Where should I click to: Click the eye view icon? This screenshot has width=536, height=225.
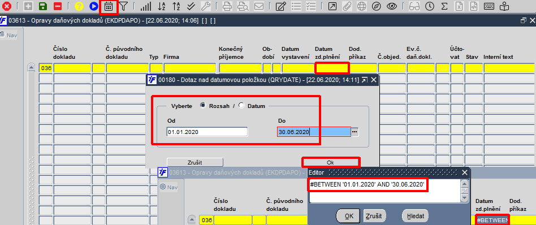[392, 6]
